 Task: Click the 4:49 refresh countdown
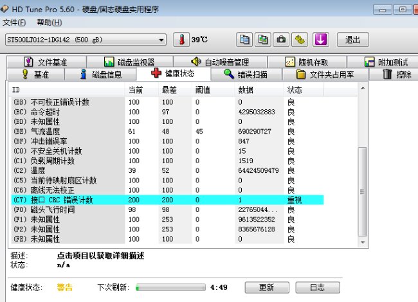pyautogui.click(x=219, y=287)
